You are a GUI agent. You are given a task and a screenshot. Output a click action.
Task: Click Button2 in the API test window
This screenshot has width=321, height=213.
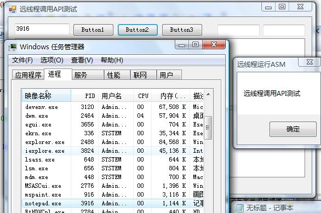[x=137, y=30]
